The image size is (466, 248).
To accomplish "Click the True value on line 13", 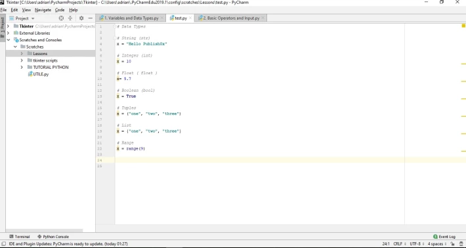I will tap(131, 96).
